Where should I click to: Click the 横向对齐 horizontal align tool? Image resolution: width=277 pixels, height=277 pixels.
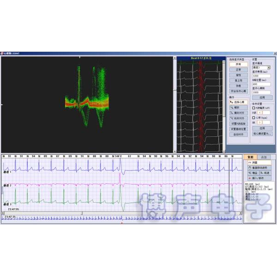coord(238,113)
